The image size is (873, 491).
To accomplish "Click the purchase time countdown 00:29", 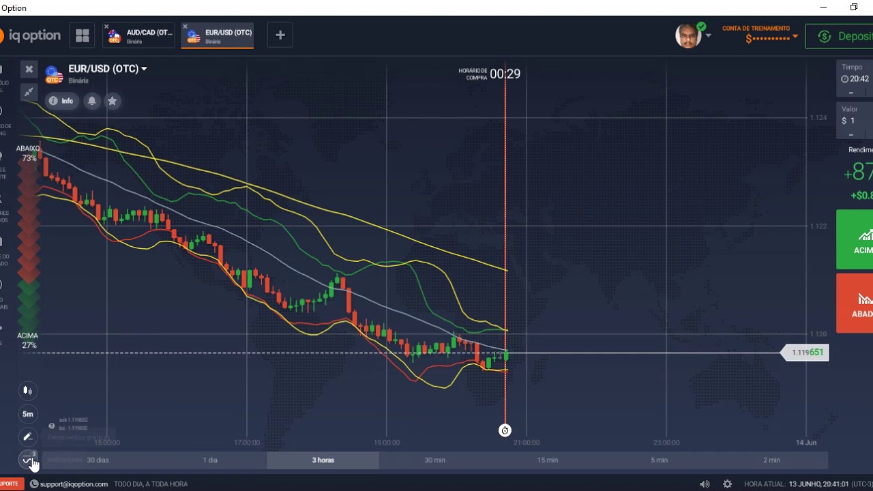I will click(x=505, y=74).
